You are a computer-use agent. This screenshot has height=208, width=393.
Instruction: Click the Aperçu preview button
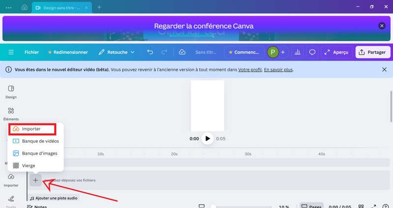click(x=336, y=52)
